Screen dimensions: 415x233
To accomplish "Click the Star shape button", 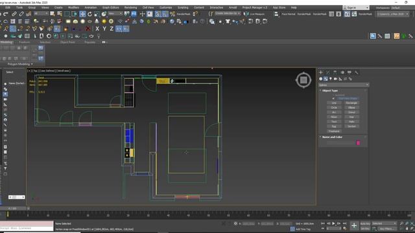I will [x=351, y=116].
